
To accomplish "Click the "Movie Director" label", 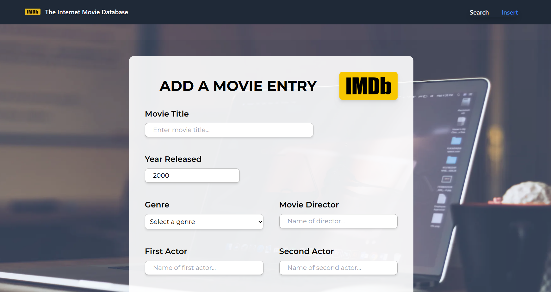I will pyautogui.click(x=309, y=205).
